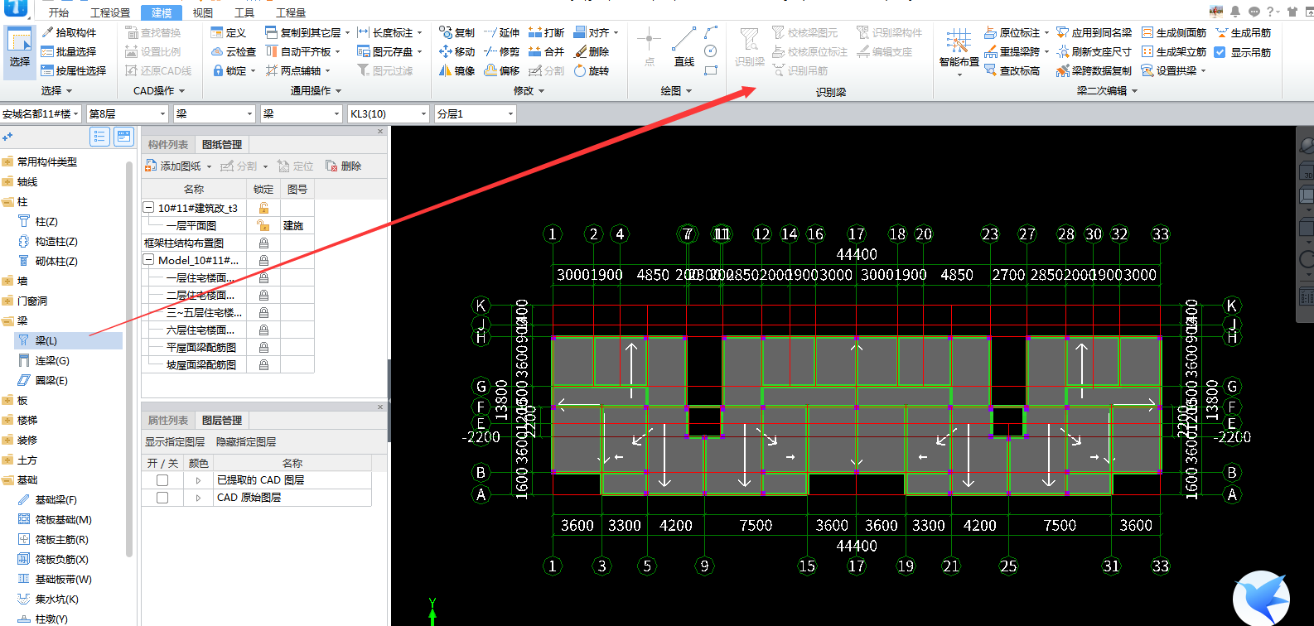1314x626 pixels.
Task: Switch to the 开始 ribbon tab
Action: click(x=59, y=12)
